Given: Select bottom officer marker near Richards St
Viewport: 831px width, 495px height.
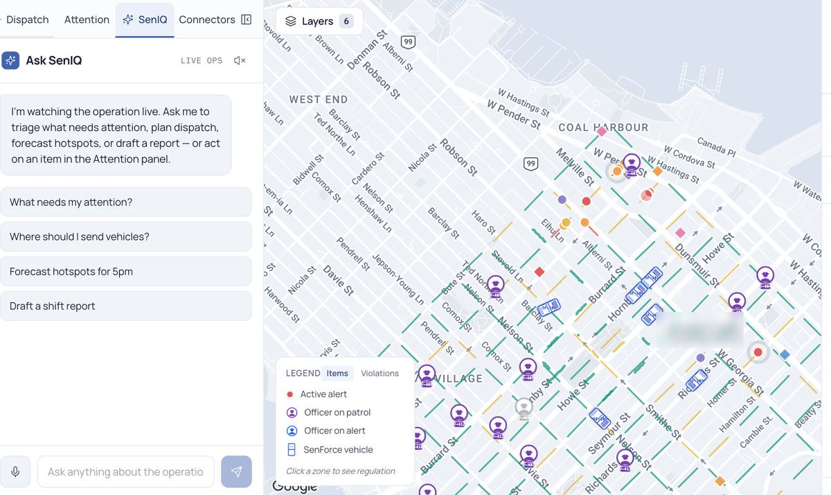Looking at the screenshot, I should pos(626,460).
